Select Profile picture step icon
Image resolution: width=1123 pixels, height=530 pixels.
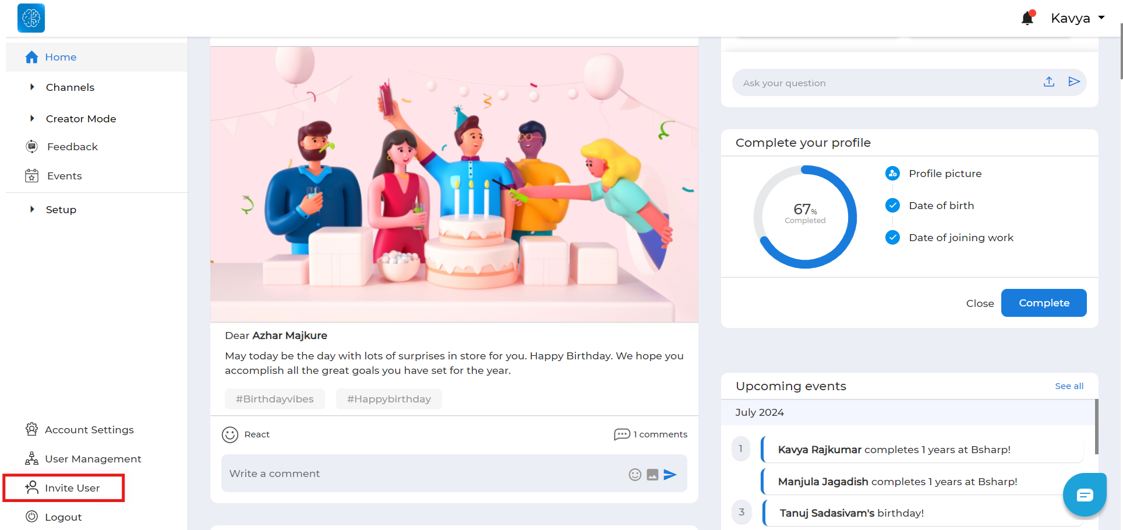(892, 173)
